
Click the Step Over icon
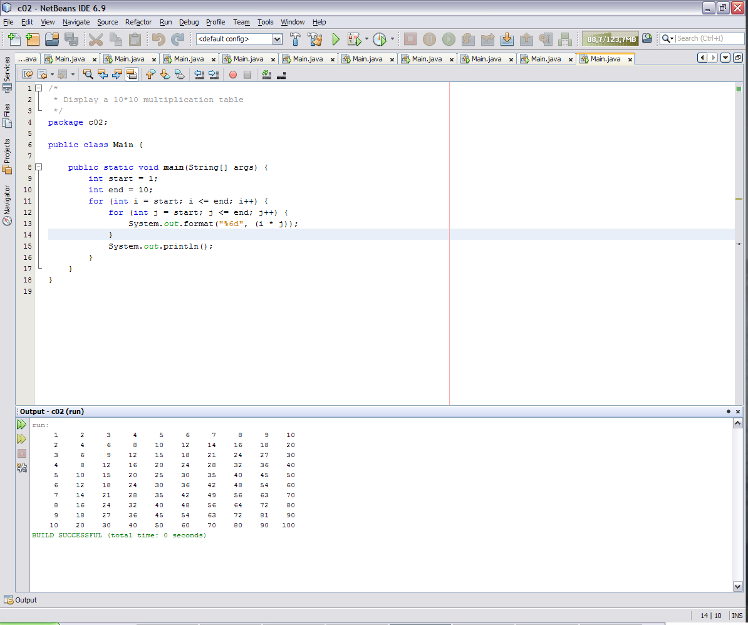pyautogui.click(x=468, y=39)
